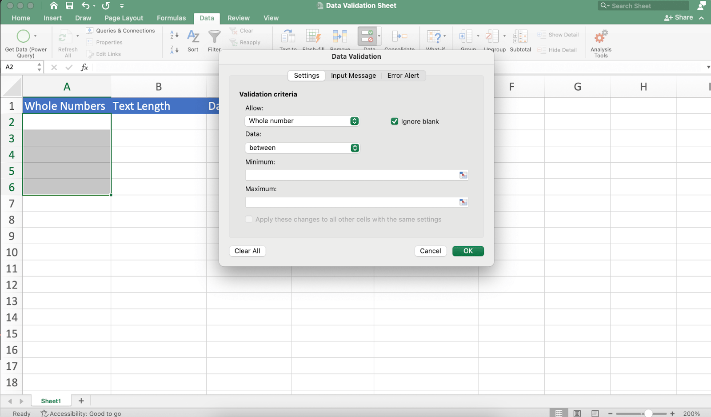Click the Remove Duplicates icon
This screenshot has width=711, height=417.
340,36
